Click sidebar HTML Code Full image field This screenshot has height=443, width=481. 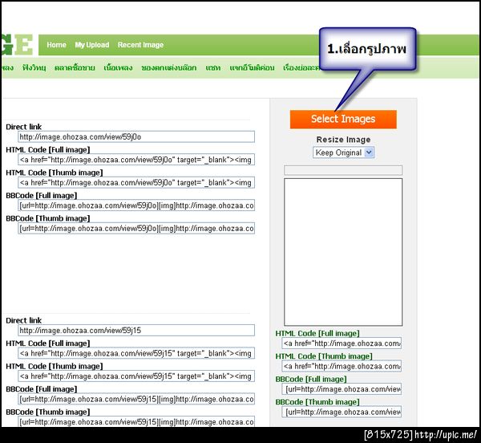tap(342, 343)
